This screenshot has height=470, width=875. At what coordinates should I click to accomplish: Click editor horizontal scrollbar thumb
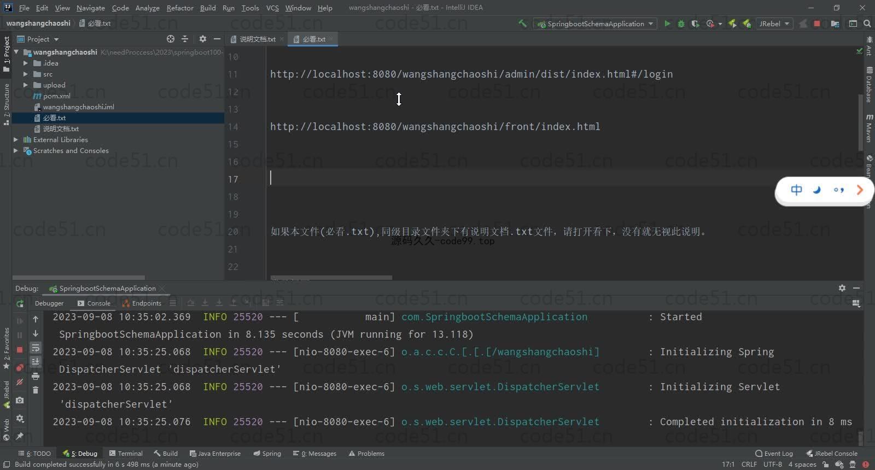tap(331, 278)
